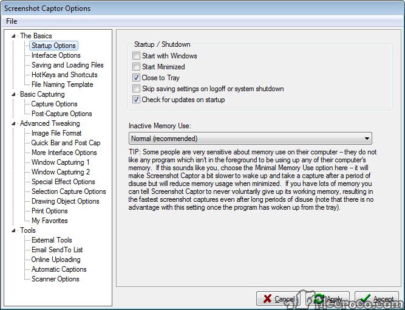Image resolution: width=405 pixels, height=310 pixels.
Task: Collapse the Advanced Tweaking tree node
Action: [x=15, y=123]
